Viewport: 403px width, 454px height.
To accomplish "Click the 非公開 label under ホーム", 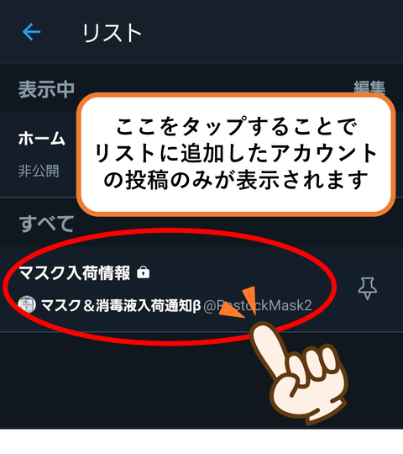I will pyautogui.click(x=39, y=171).
